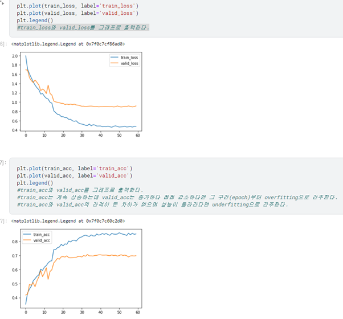Click the plt.plot(train_loss, label='train_loss') code line
Viewport: 343px width, 319px height.
click(77, 6)
